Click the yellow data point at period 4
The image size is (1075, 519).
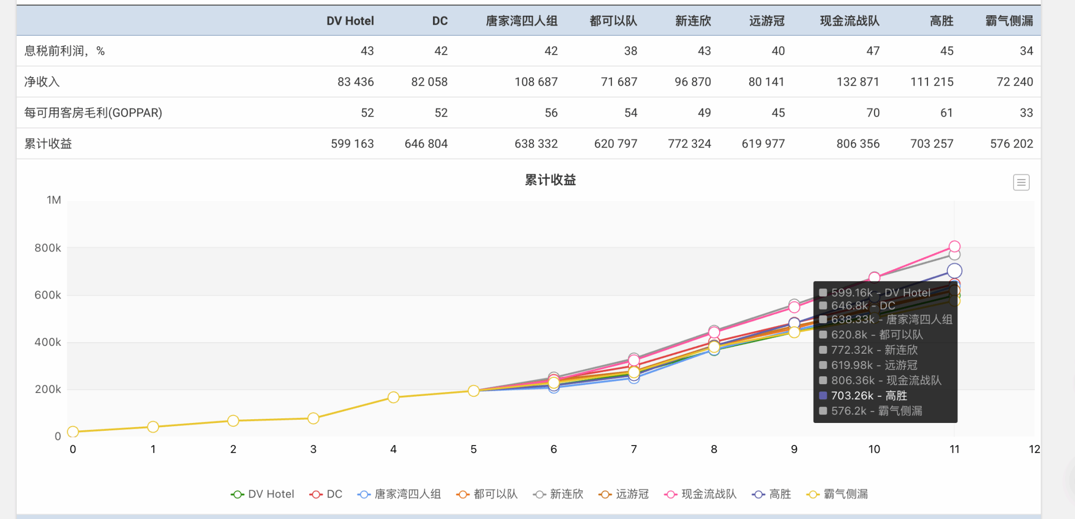click(393, 397)
